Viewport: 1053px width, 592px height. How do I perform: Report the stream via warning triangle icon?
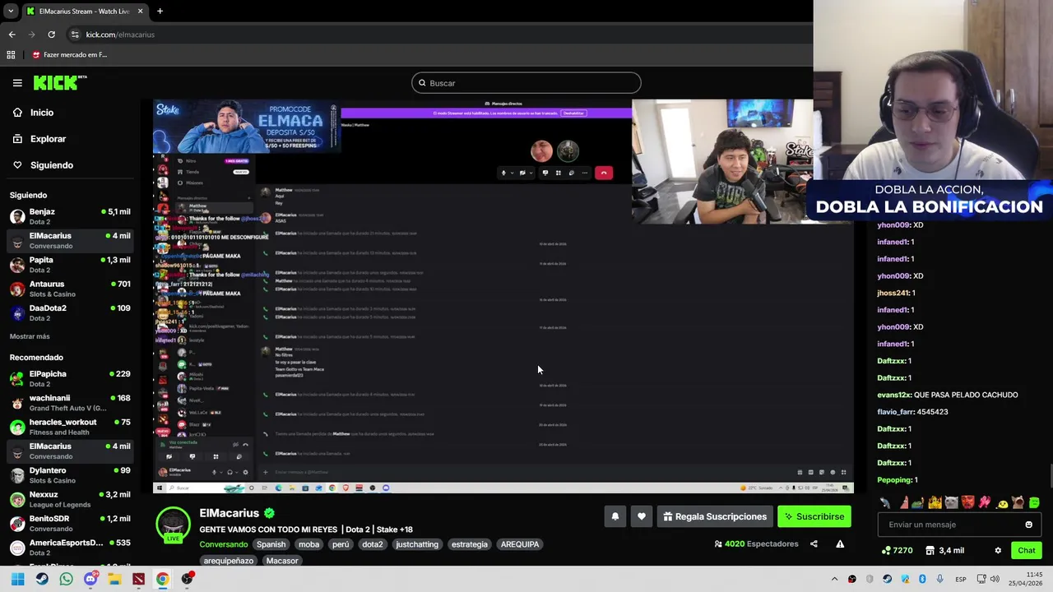840,543
